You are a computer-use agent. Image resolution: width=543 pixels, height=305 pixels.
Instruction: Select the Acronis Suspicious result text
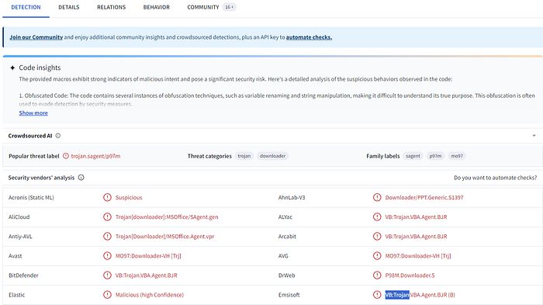pos(129,198)
